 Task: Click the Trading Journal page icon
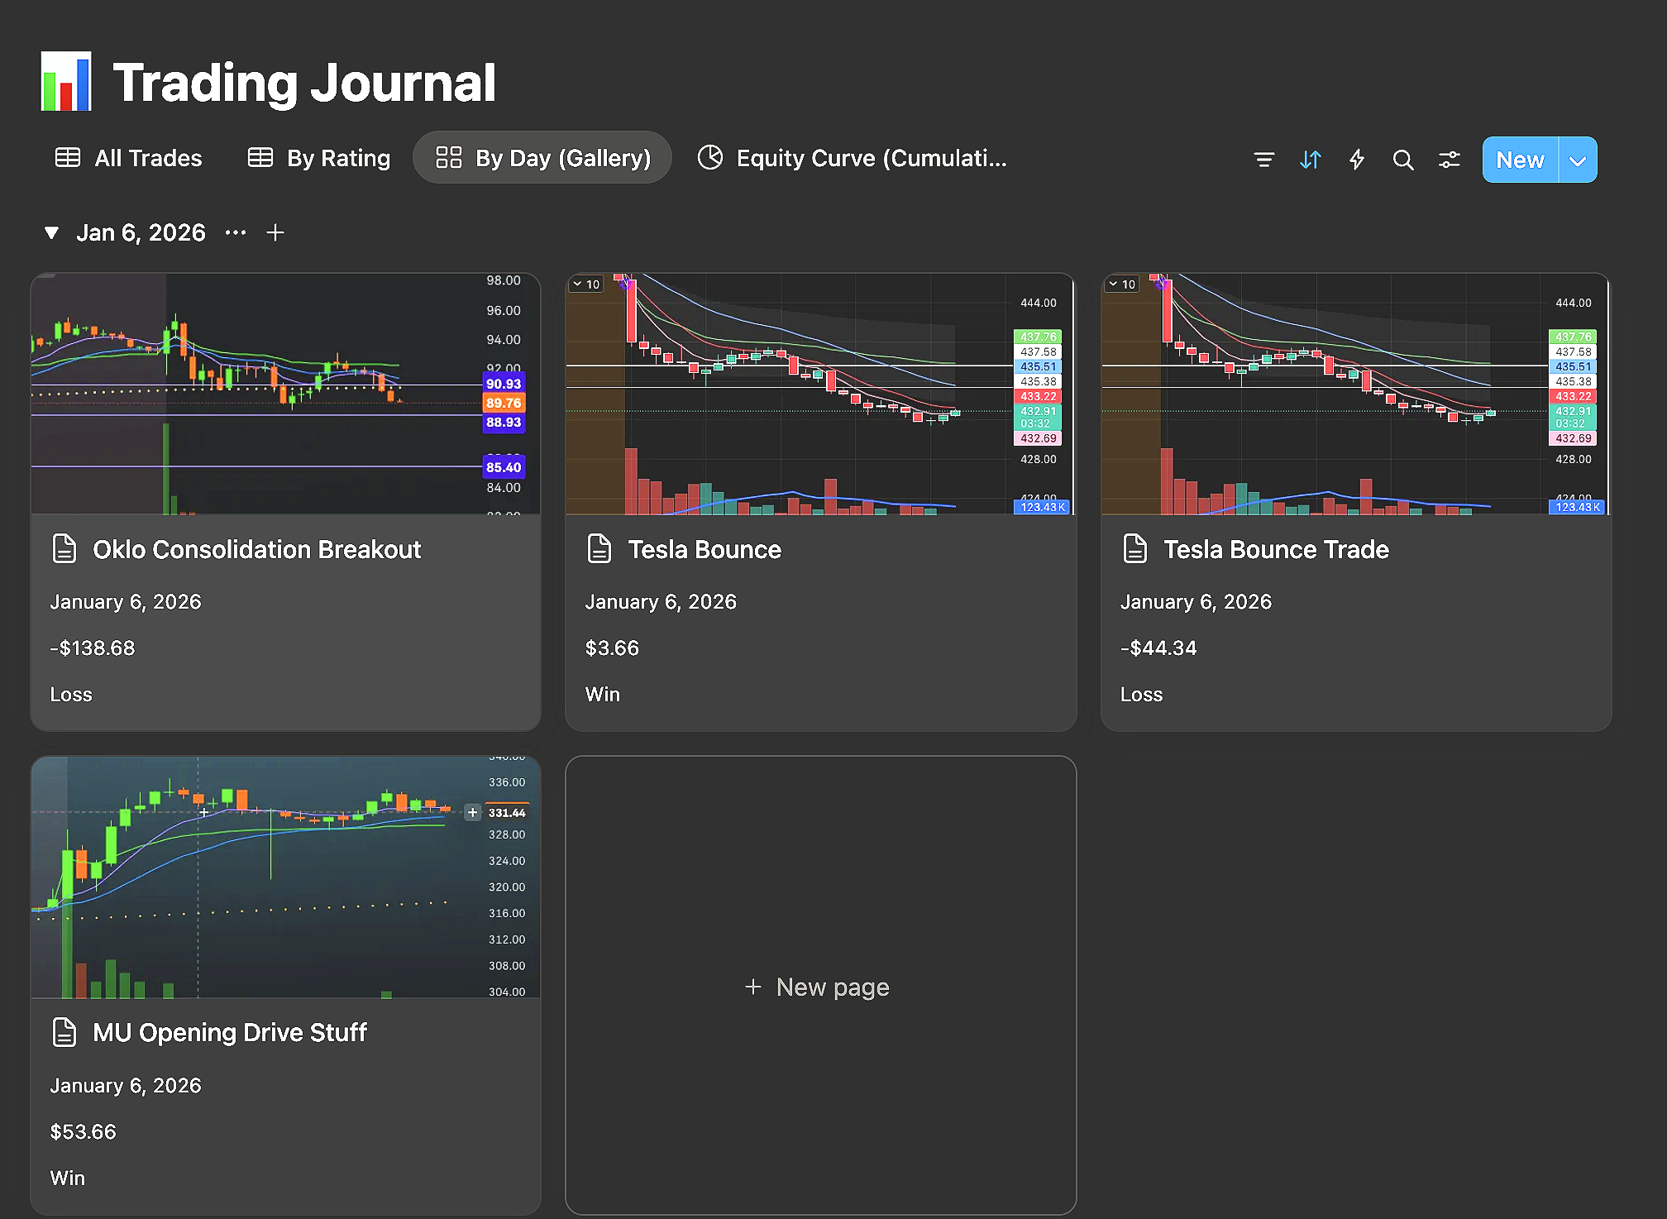coord(66,81)
